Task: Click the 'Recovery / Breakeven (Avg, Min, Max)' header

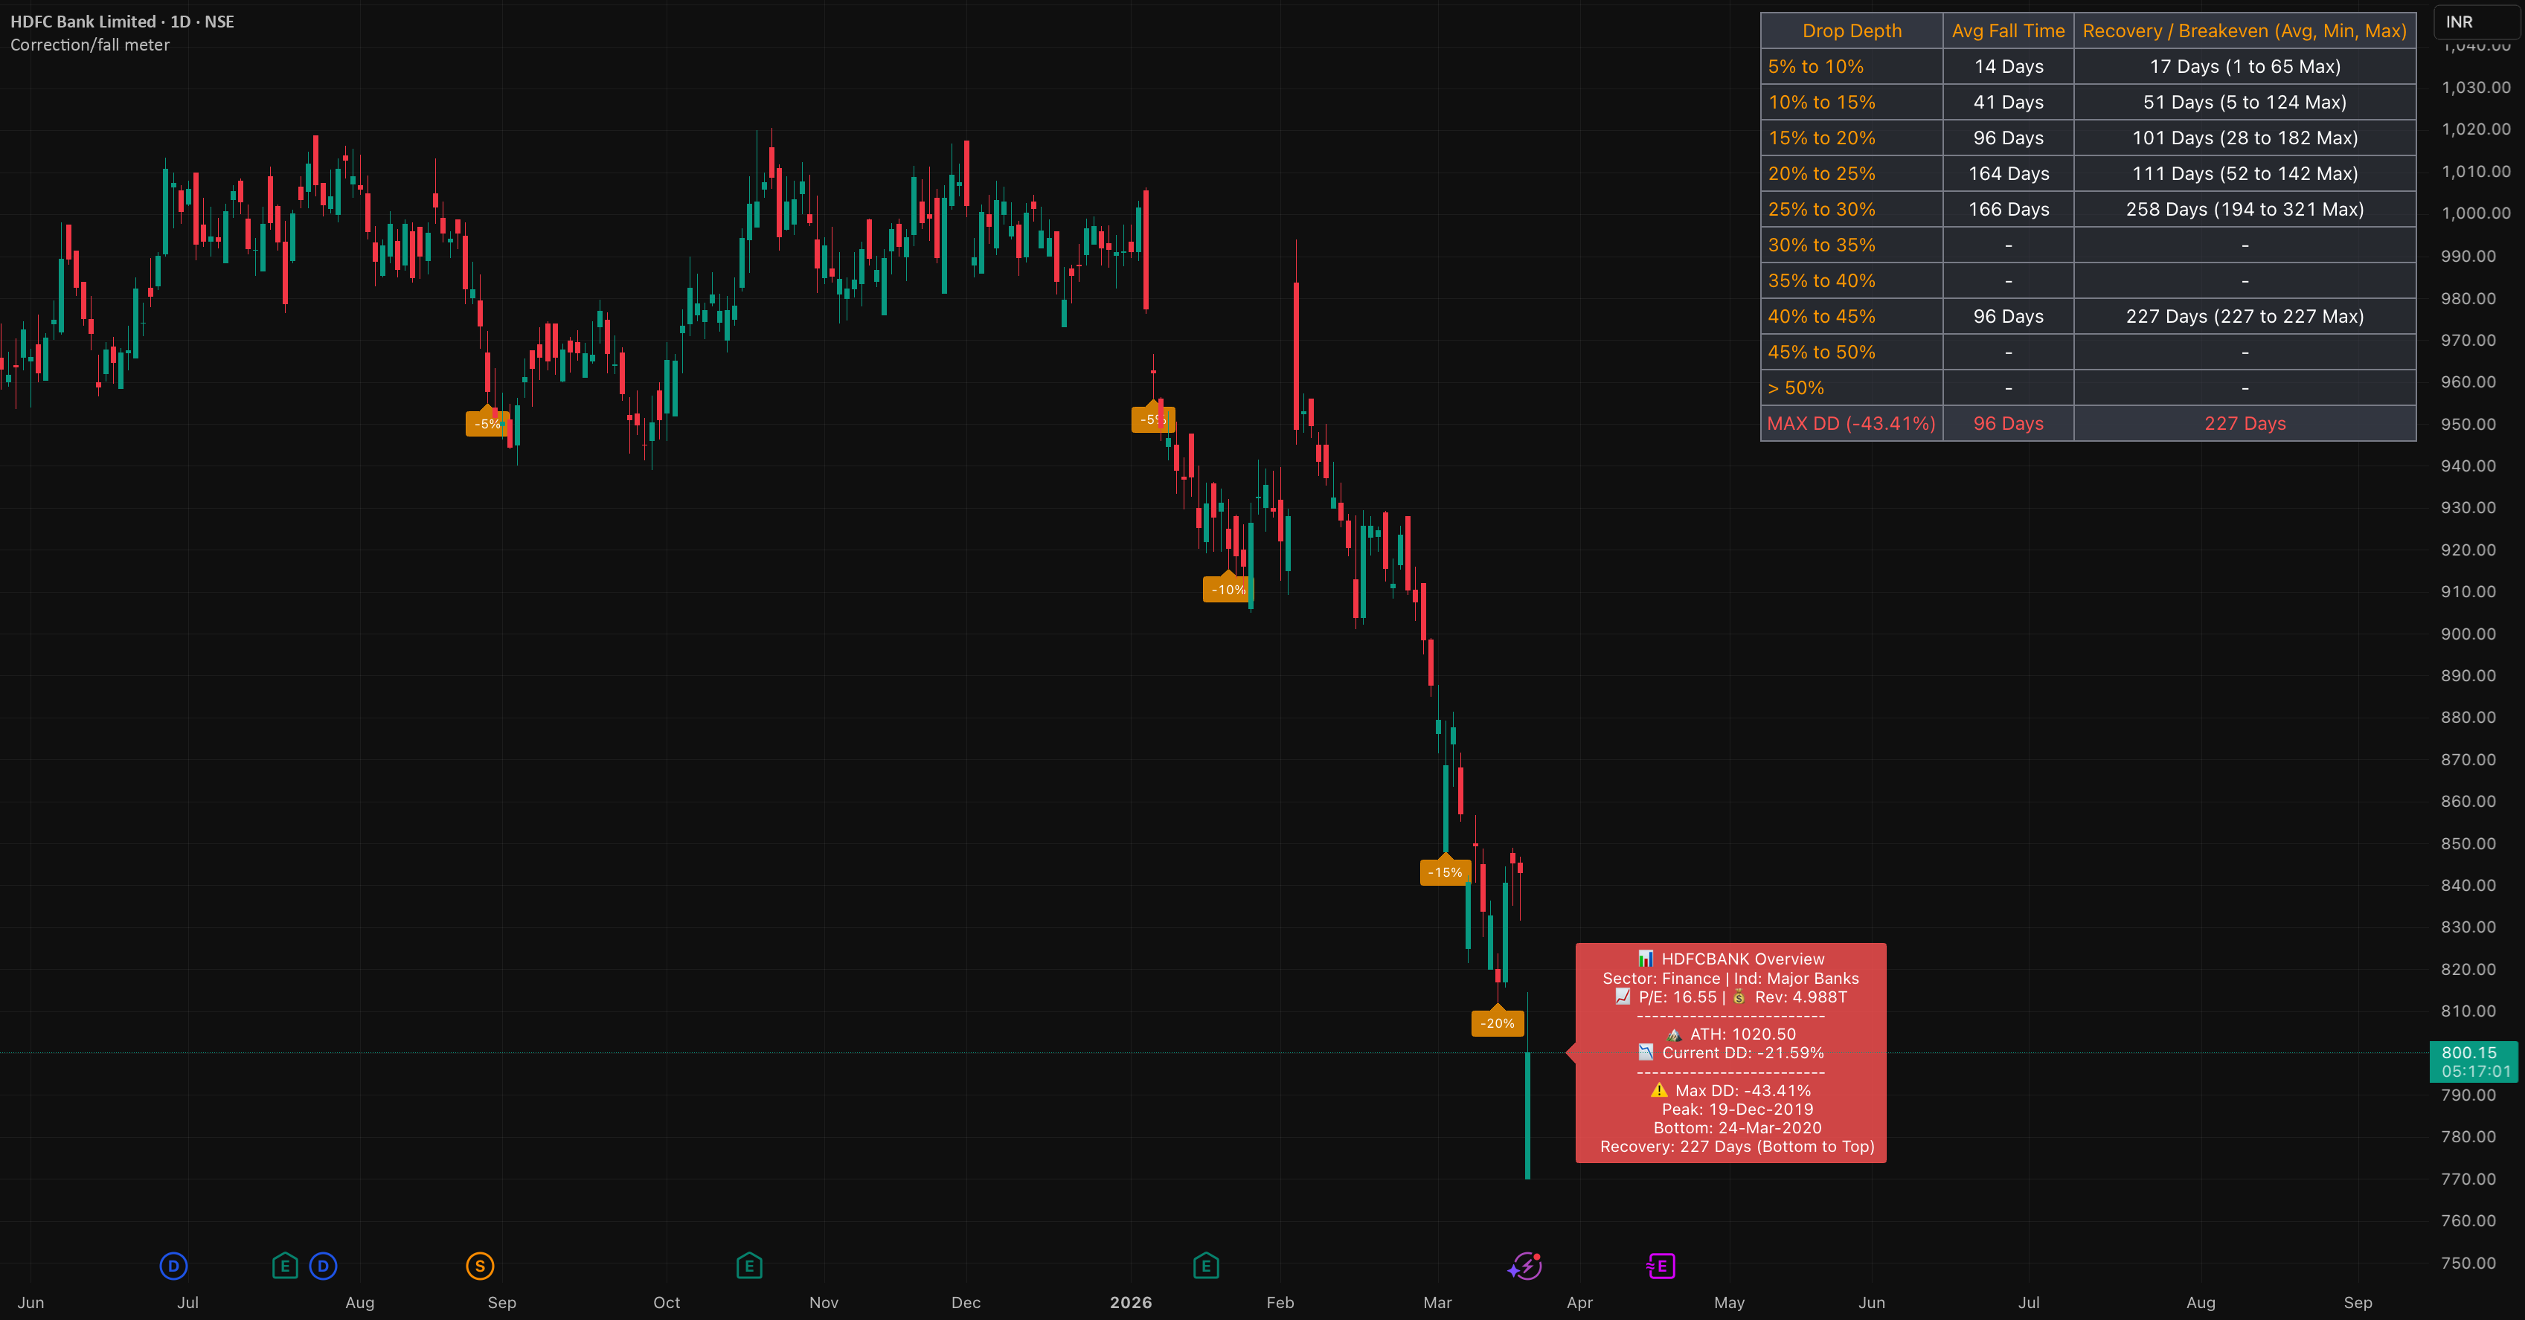Action: 2245,30
